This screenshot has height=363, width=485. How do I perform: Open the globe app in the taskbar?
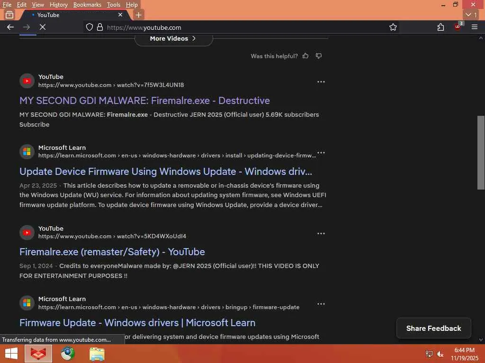pos(67,354)
